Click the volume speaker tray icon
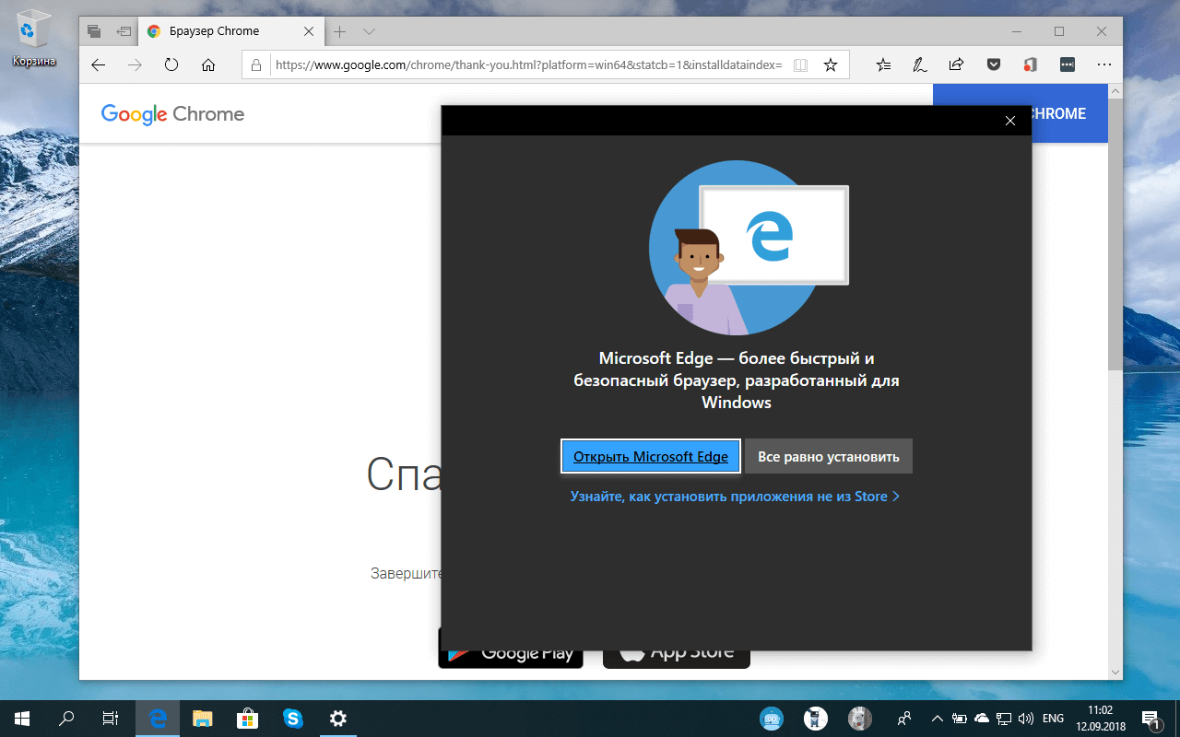Viewport: 1180px width, 737px height. [x=1025, y=719]
